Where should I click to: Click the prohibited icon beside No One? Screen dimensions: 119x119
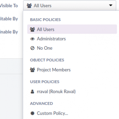[x=32, y=48]
